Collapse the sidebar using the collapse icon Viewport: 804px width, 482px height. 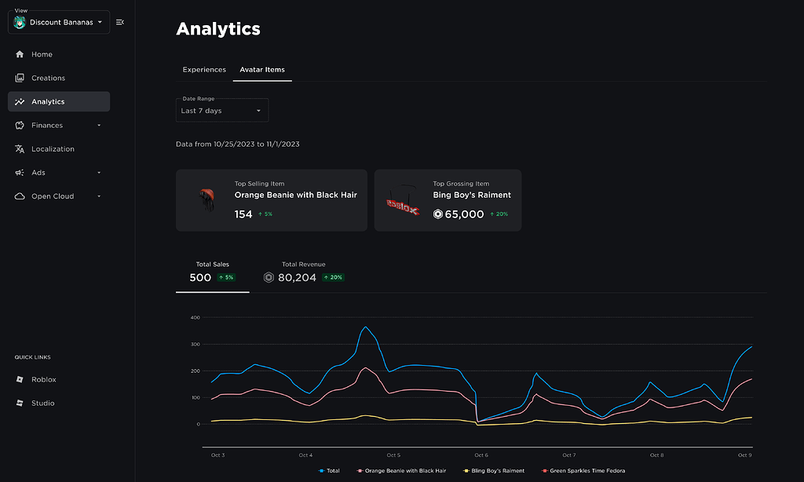point(119,22)
